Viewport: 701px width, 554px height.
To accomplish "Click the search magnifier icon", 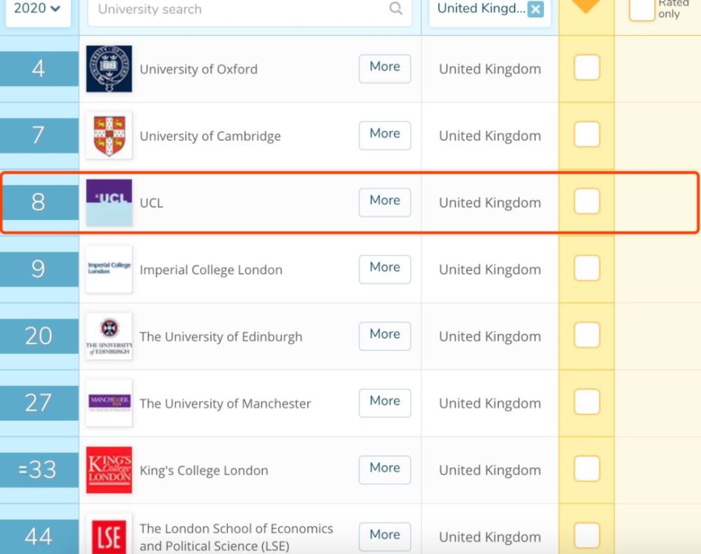I will (x=396, y=8).
